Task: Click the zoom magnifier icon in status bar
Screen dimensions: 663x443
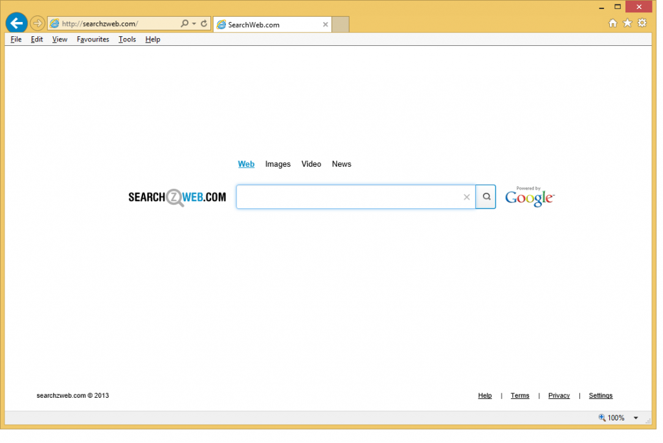Action: coord(601,418)
